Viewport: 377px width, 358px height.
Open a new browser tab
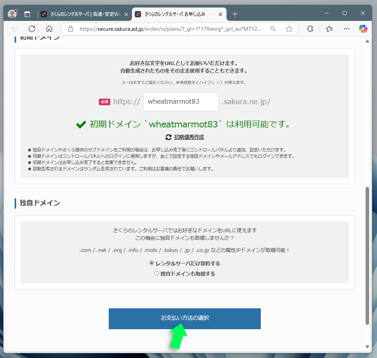tap(235, 14)
